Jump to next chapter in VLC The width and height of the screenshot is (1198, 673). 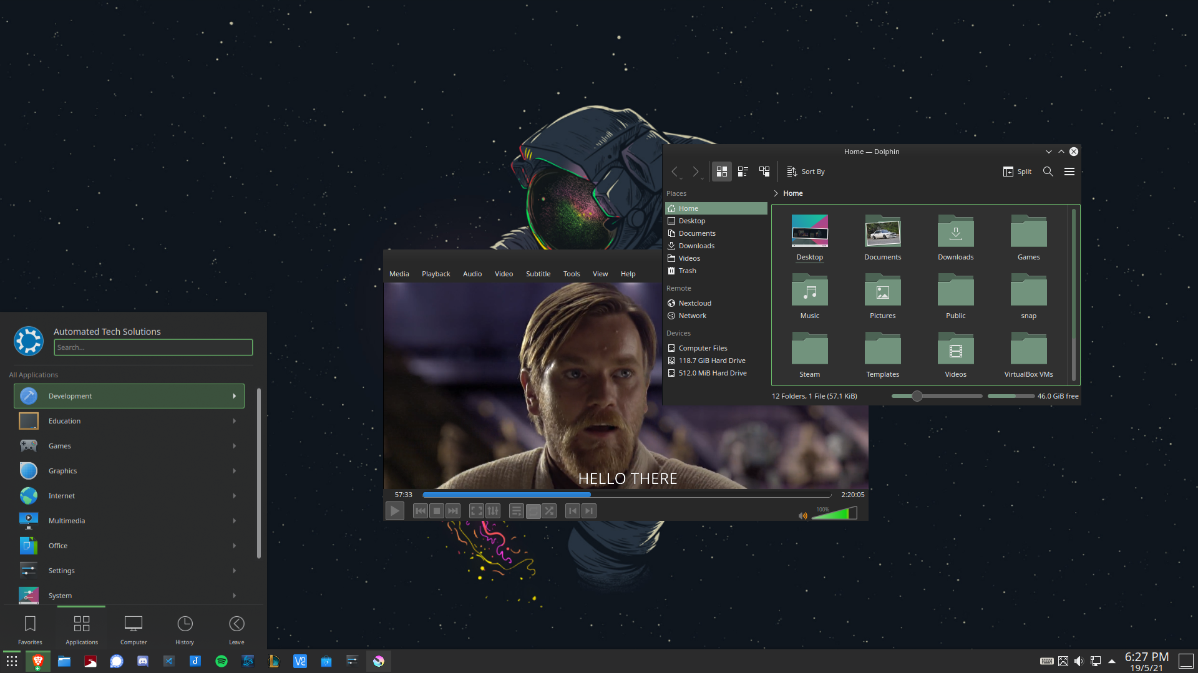(x=589, y=511)
